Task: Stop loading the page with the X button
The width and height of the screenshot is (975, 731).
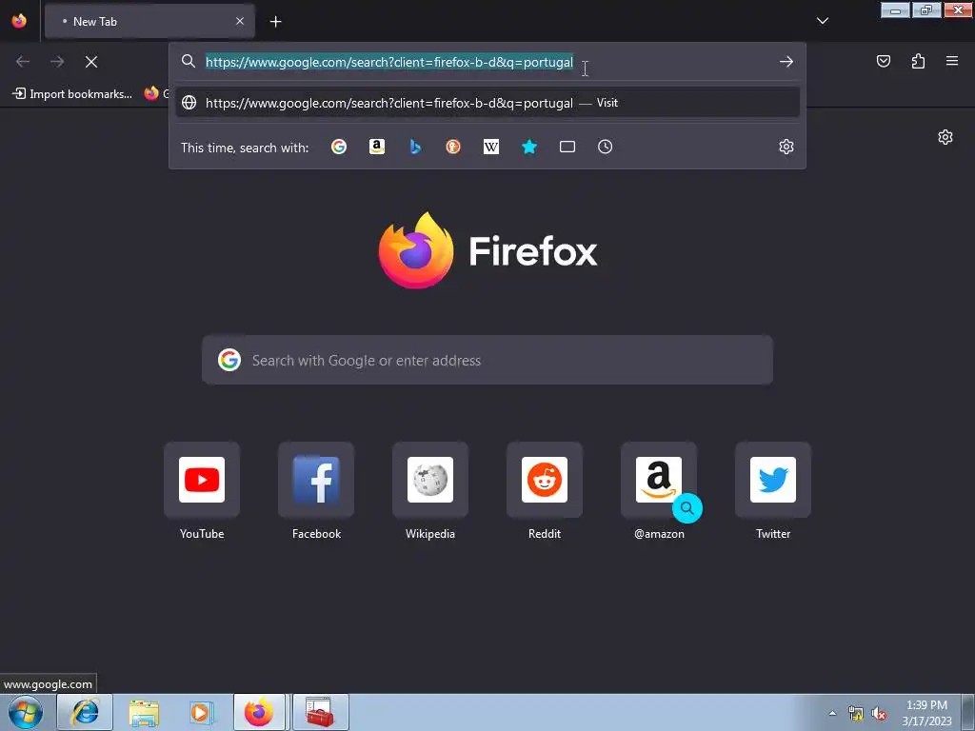Action: [x=91, y=62]
